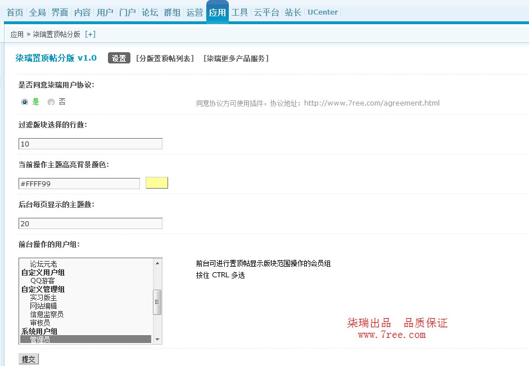Click the [+] icon beside breadcrumb
Image resolution: width=529 pixels, height=366 pixels.
point(90,34)
